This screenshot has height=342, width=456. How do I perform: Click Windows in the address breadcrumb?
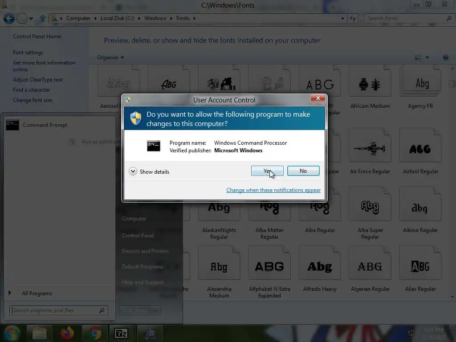tap(155, 18)
